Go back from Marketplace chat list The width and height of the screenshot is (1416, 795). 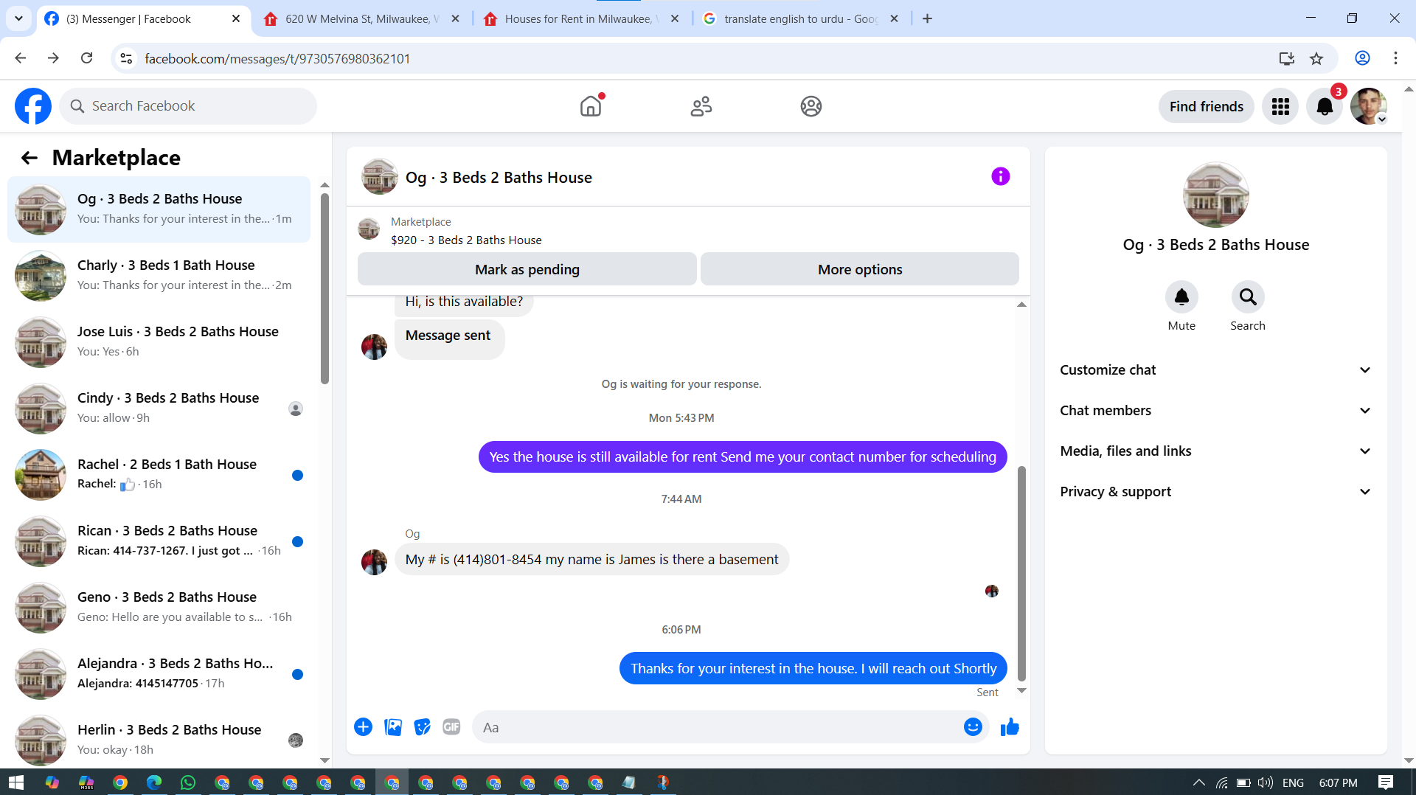[29, 158]
